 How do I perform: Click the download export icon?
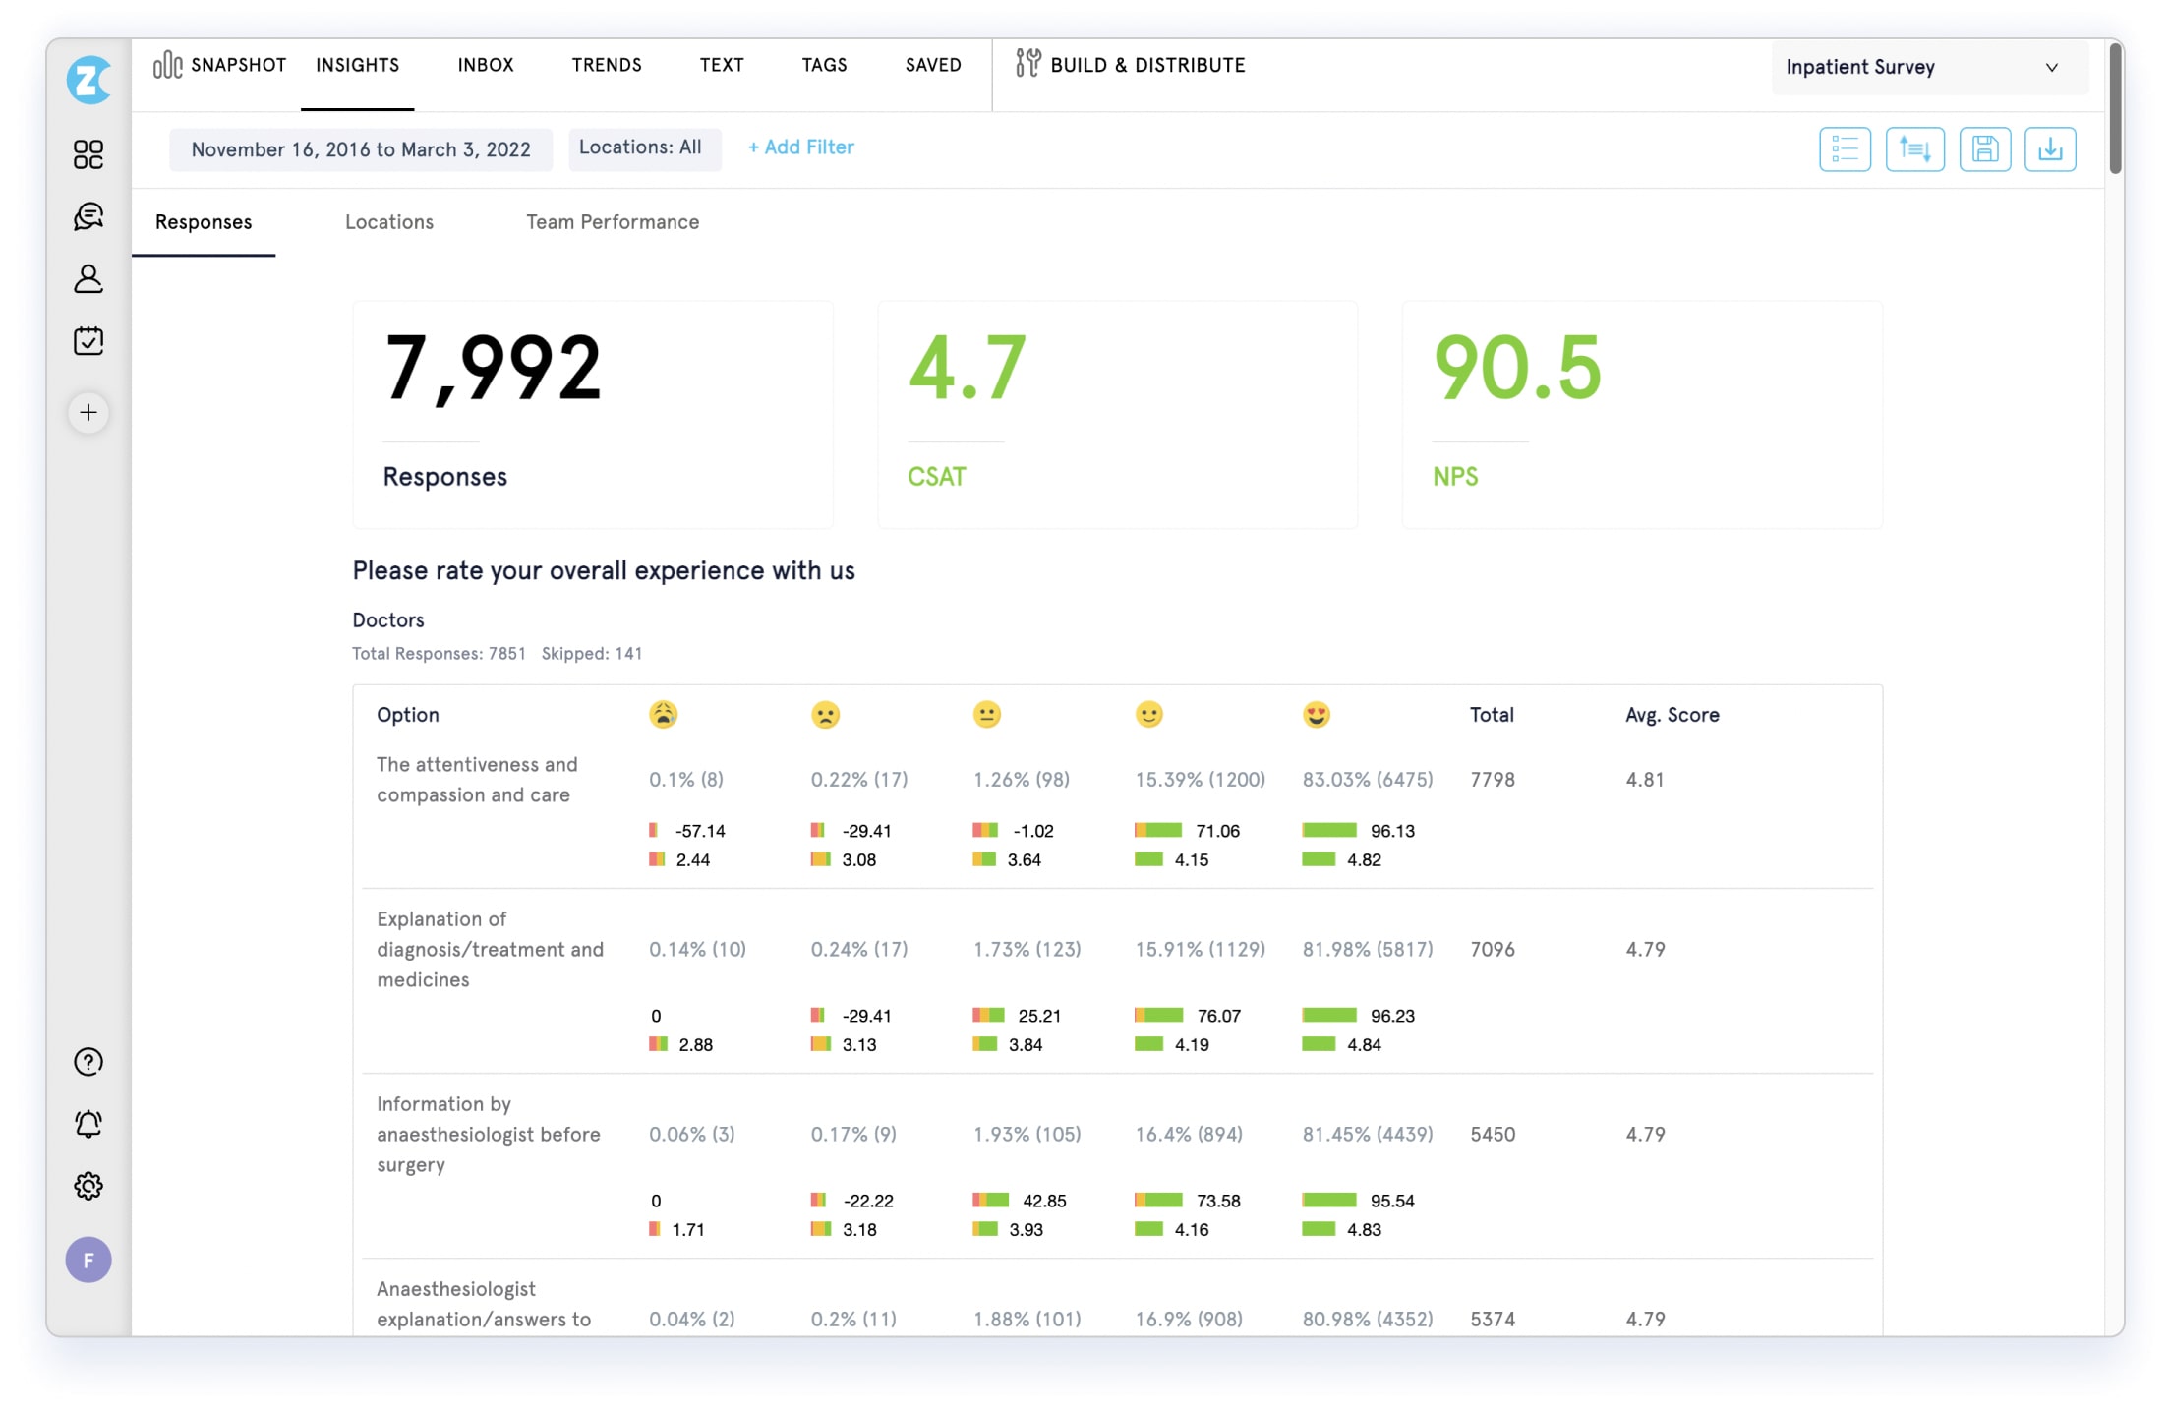[2050, 149]
